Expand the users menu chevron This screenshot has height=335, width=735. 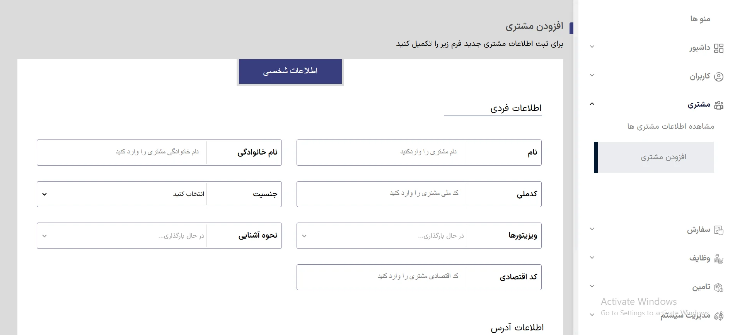tap(592, 75)
